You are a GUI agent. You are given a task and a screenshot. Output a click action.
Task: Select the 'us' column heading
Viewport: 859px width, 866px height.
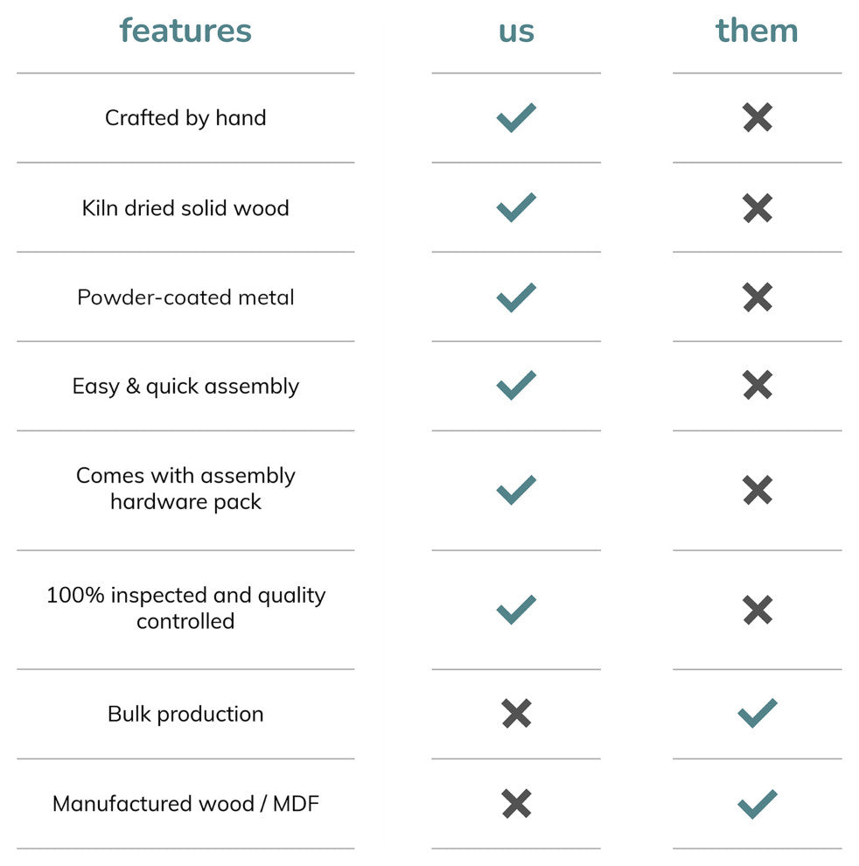pos(516,31)
